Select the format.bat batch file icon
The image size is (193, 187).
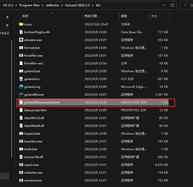(21, 48)
